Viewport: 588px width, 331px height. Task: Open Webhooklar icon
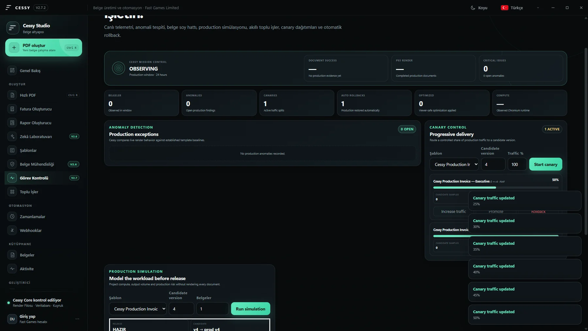click(x=12, y=230)
